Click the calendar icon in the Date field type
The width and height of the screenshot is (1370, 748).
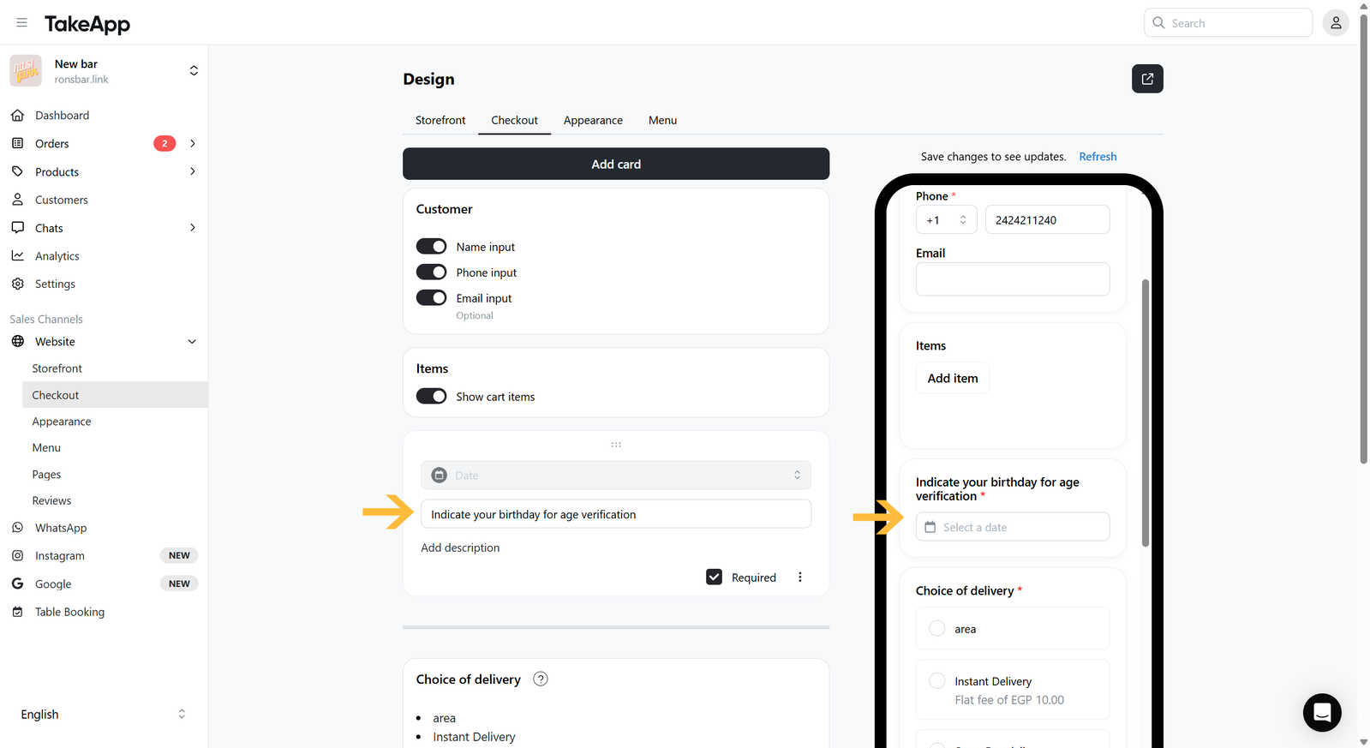click(440, 475)
